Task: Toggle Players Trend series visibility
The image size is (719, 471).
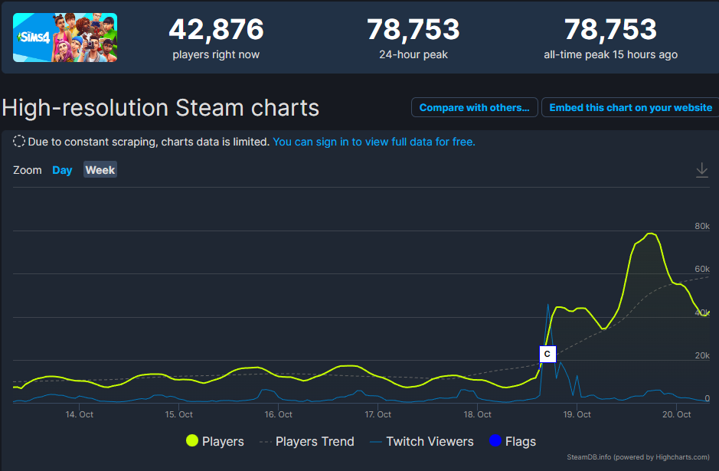Action: 315,441
